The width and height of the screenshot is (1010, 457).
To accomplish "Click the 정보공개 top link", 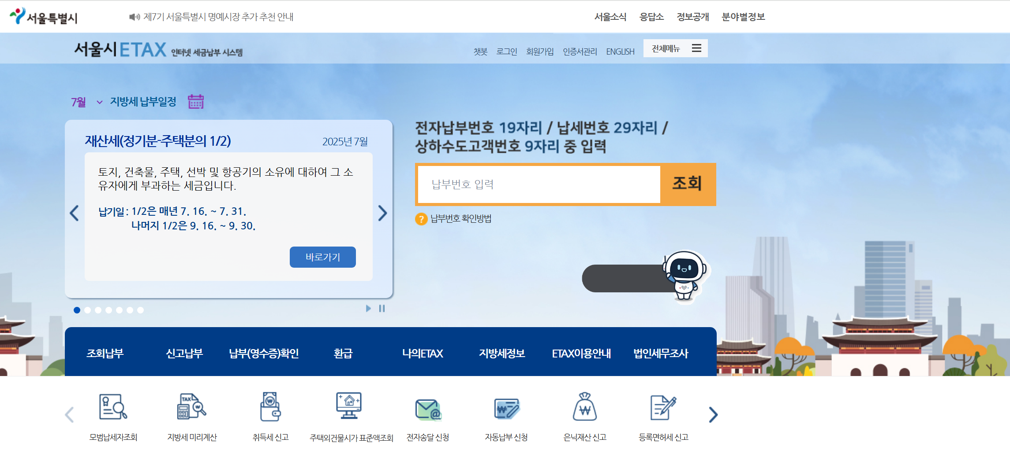I will [693, 17].
